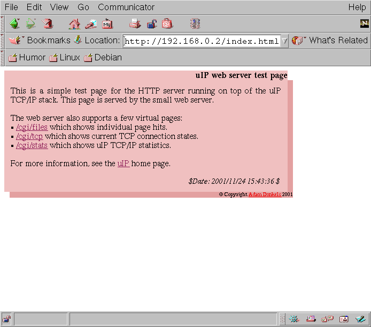Open Mailbox icon in component bar

click(311, 319)
